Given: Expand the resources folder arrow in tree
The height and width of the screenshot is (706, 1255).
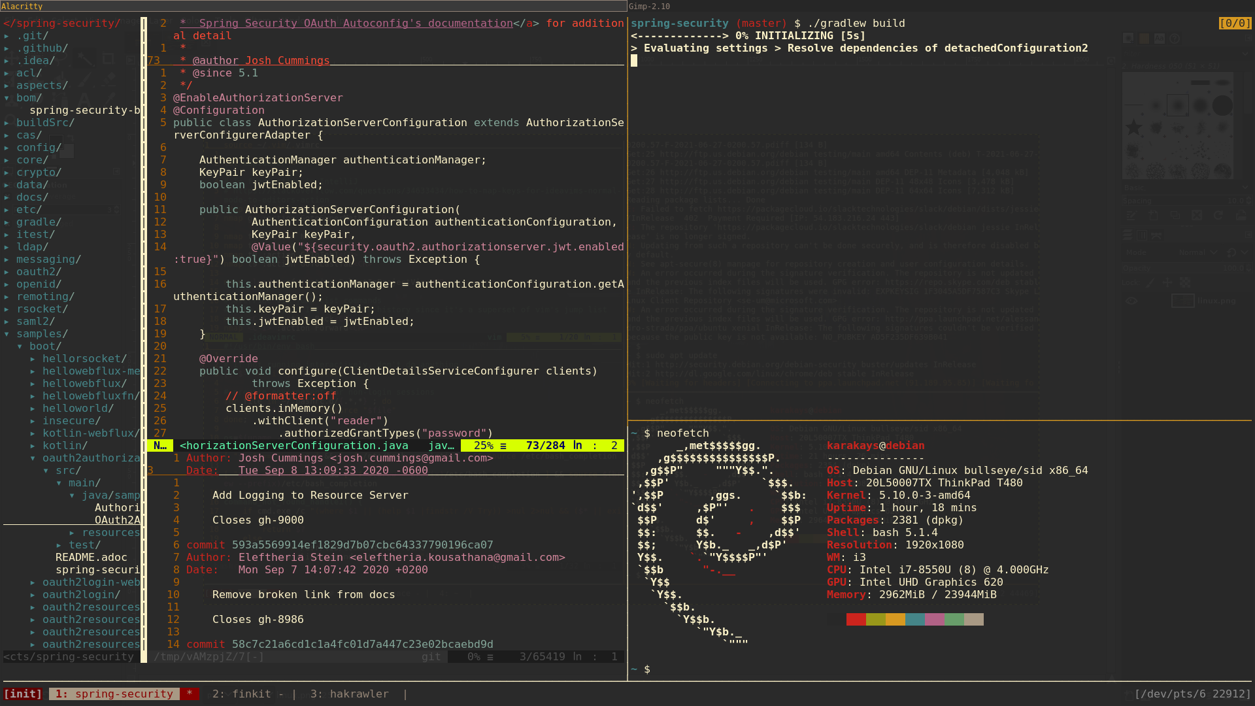Looking at the screenshot, I should [72, 533].
